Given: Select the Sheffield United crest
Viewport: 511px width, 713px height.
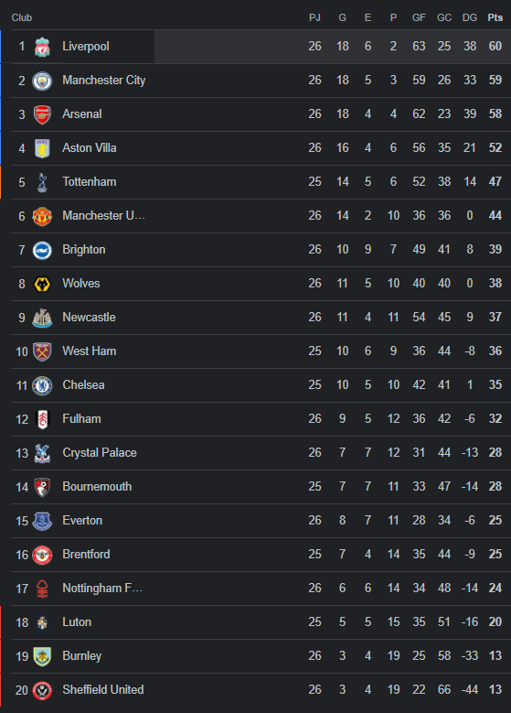Looking at the screenshot, I should (42, 691).
